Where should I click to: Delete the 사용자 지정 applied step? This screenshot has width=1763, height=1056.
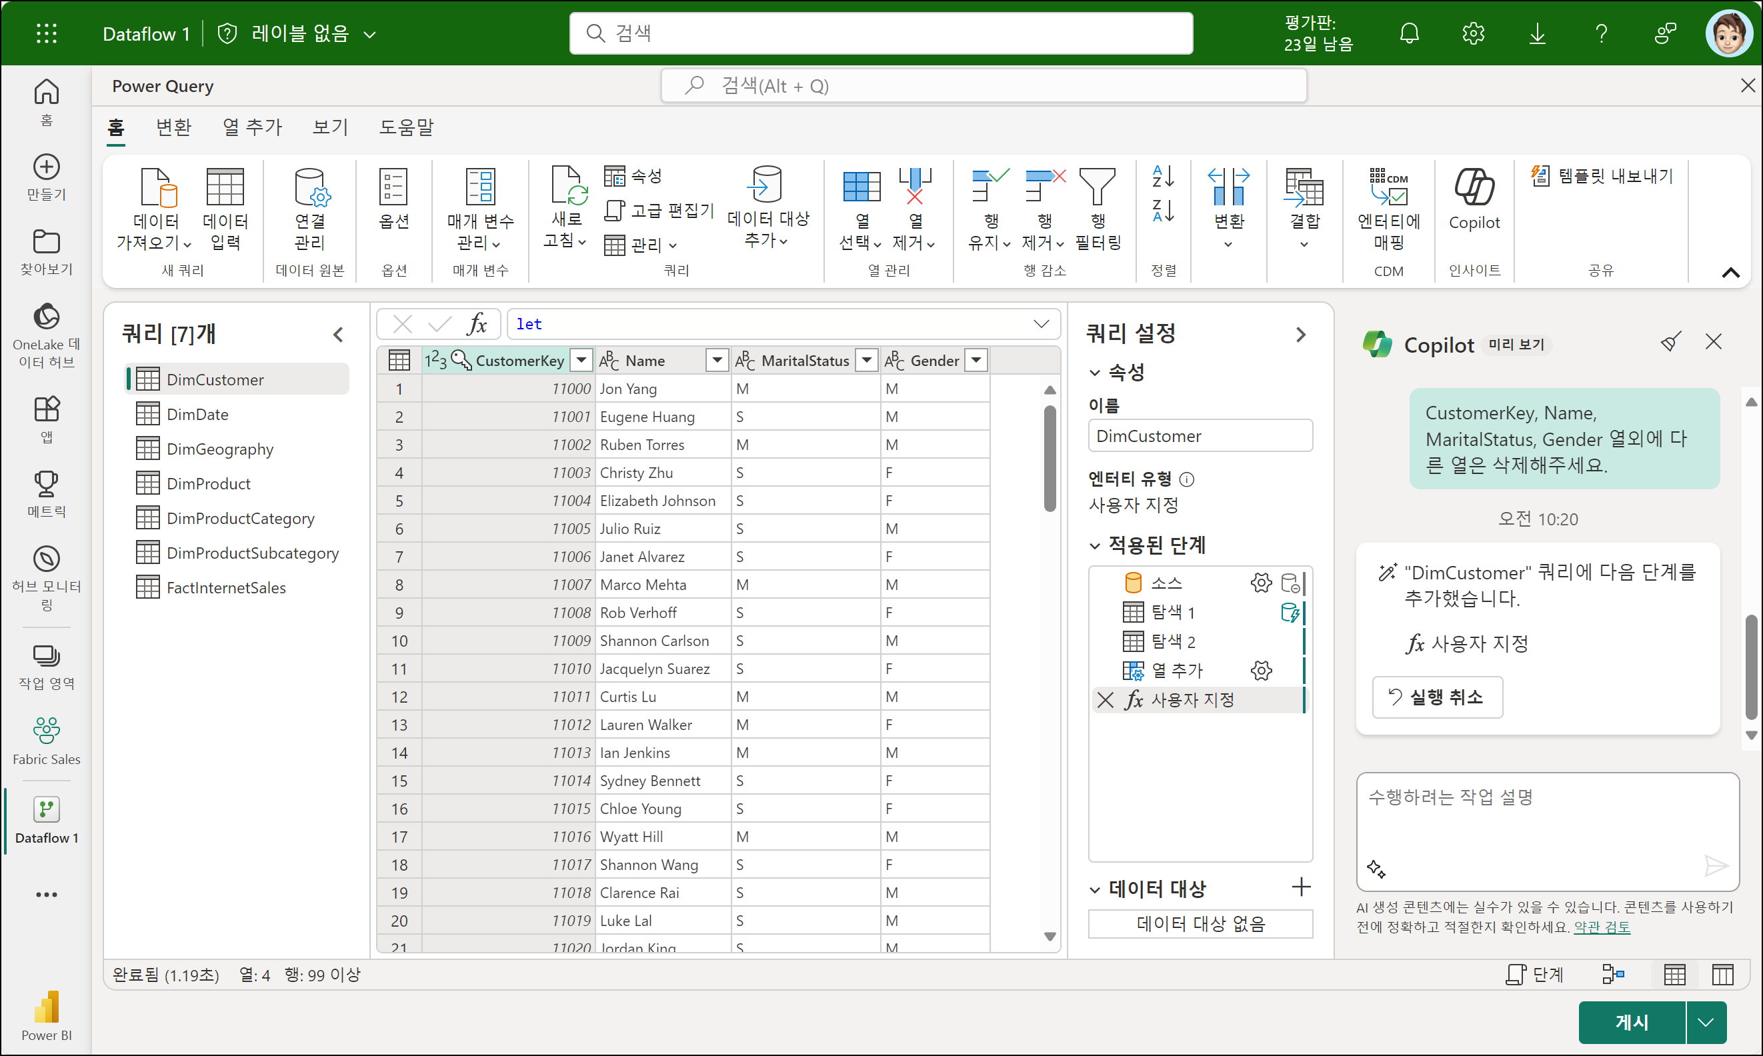click(1105, 699)
